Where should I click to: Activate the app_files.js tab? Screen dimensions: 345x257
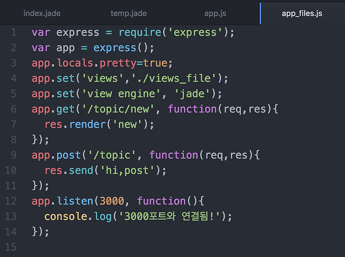[302, 13]
